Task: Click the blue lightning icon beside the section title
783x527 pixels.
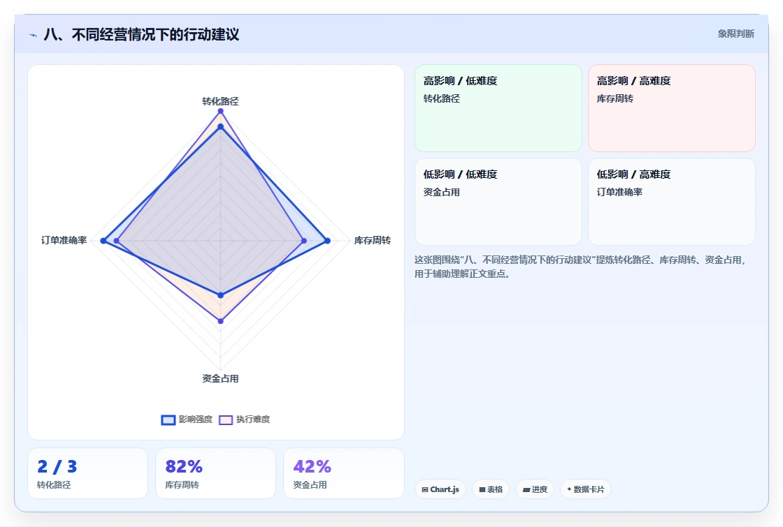Action: click(34, 35)
